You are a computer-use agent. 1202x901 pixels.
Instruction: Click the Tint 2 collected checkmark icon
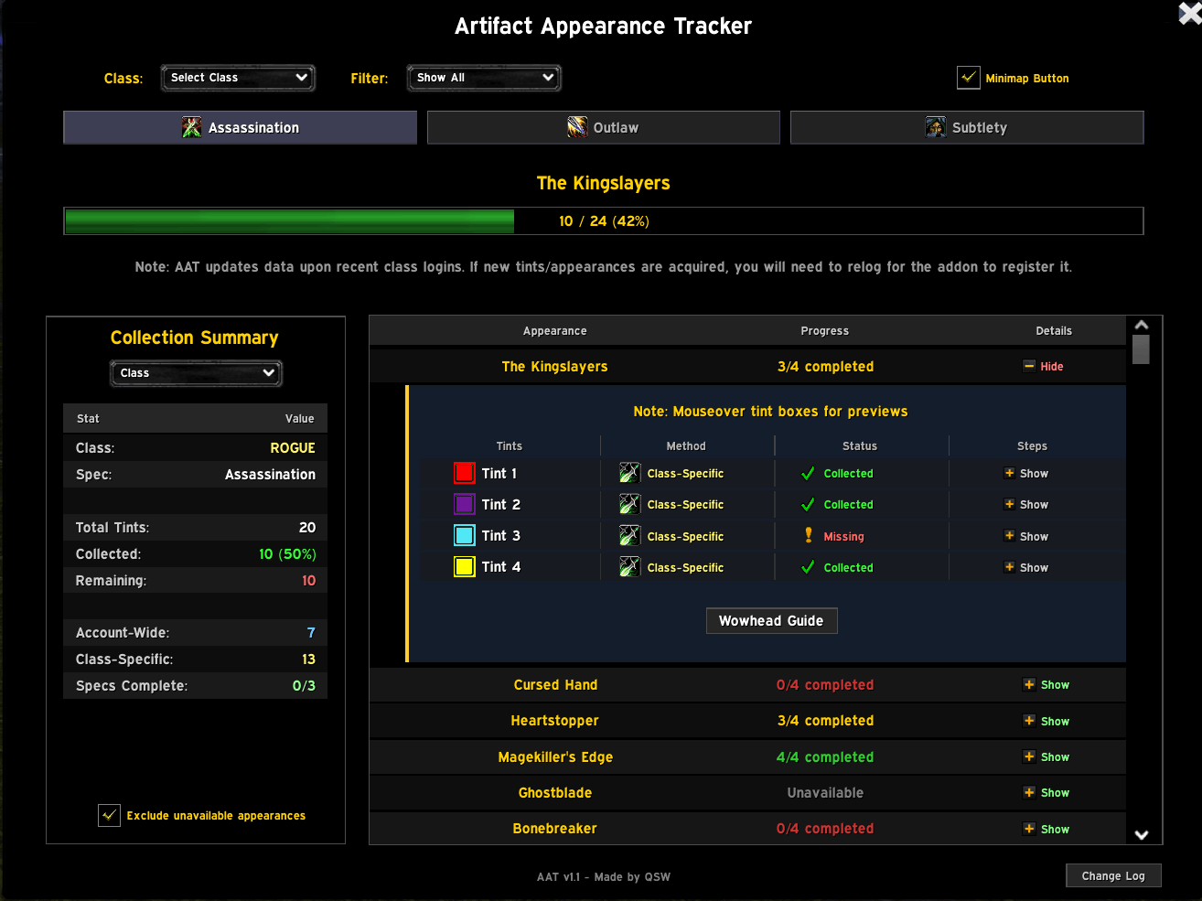[808, 505]
